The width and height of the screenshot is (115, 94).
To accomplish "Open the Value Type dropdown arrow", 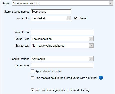I will tap(91, 39).
